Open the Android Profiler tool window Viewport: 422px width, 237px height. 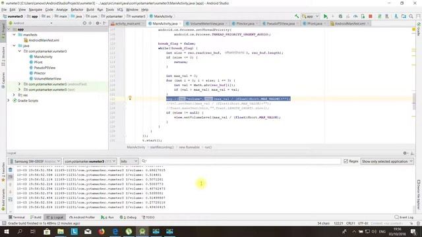coord(82,217)
